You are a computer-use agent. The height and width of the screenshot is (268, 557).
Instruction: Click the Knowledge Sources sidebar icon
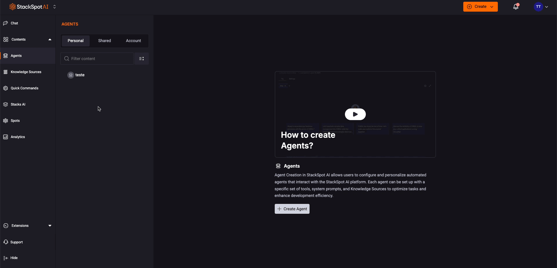[x=6, y=72]
